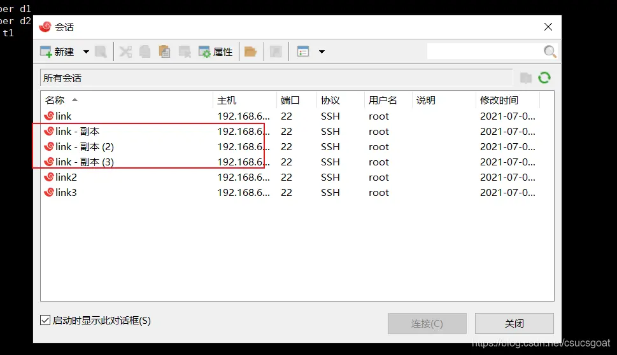Click the session icon of the link3 row

[49, 193]
